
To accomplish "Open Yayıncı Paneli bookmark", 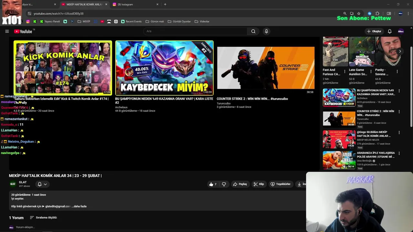I will point(50,22).
